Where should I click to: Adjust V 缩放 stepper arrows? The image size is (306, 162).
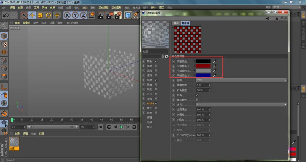pos(209,120)
